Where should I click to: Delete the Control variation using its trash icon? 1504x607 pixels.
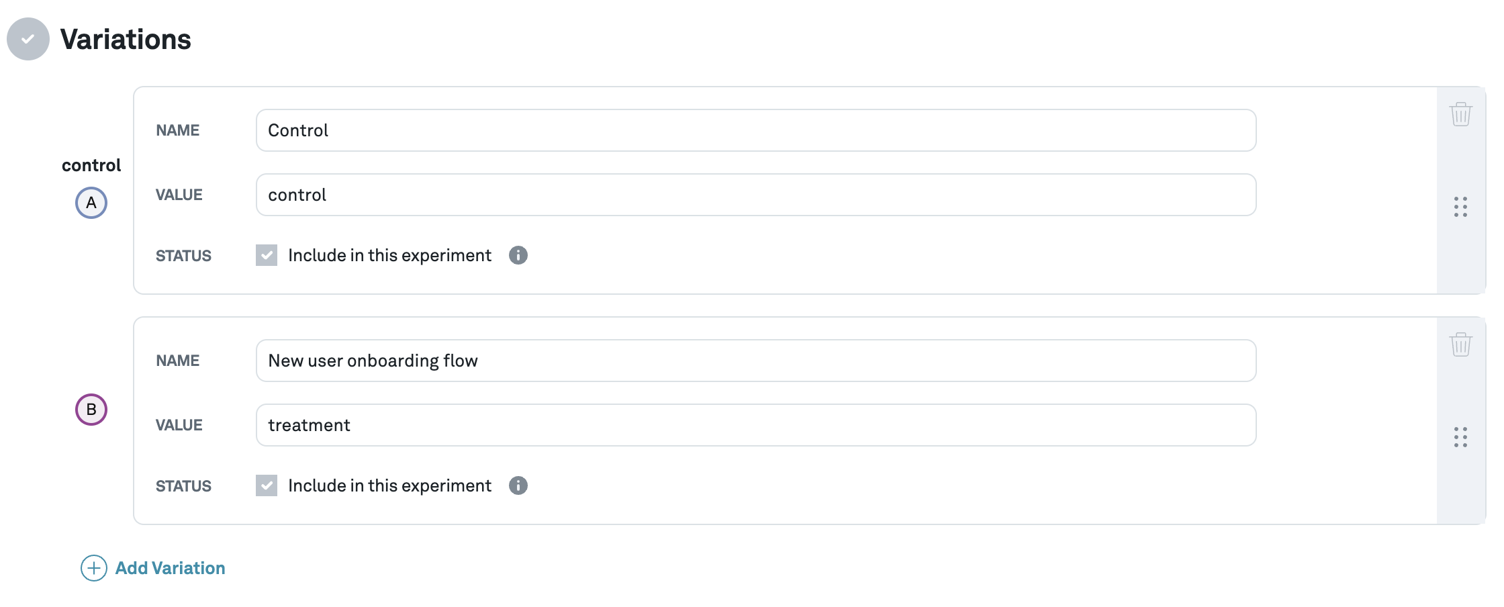click(1461, 113)
